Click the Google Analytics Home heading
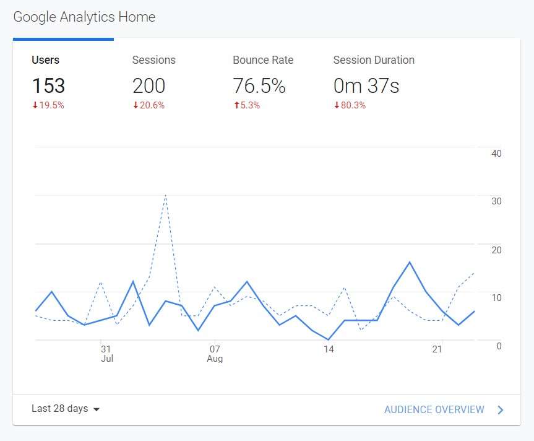Screen dimensions: 534x441 click(x=84, y=17)
